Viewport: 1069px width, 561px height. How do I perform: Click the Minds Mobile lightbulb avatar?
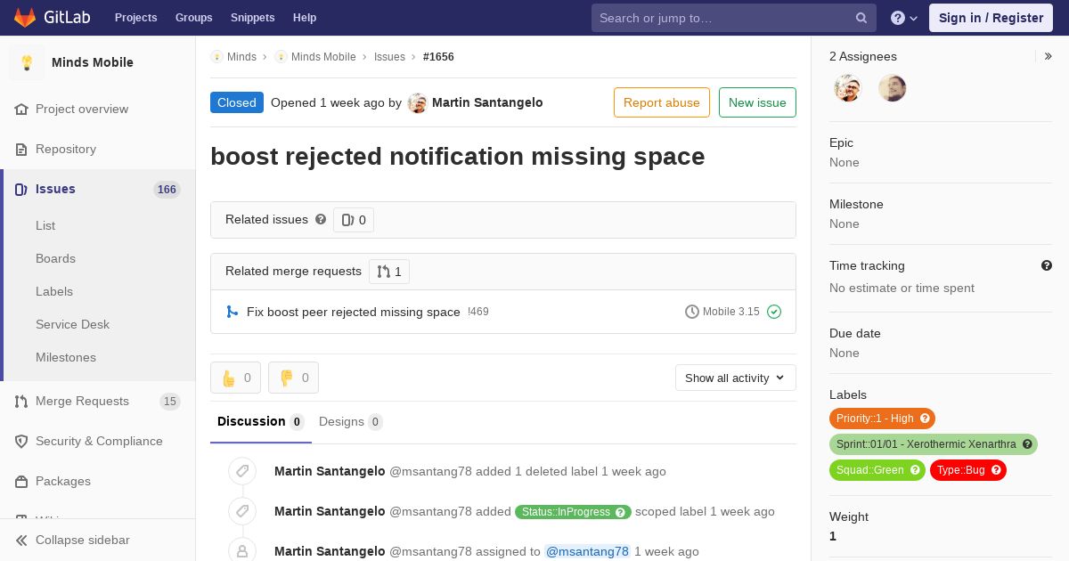pyautogui.click(x=27, y=62)
